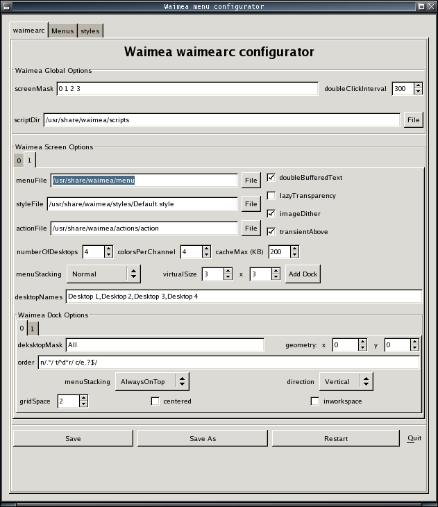Switch to the Menus tab
This screenshot has width=438, height=507.
tap(62, 31)
